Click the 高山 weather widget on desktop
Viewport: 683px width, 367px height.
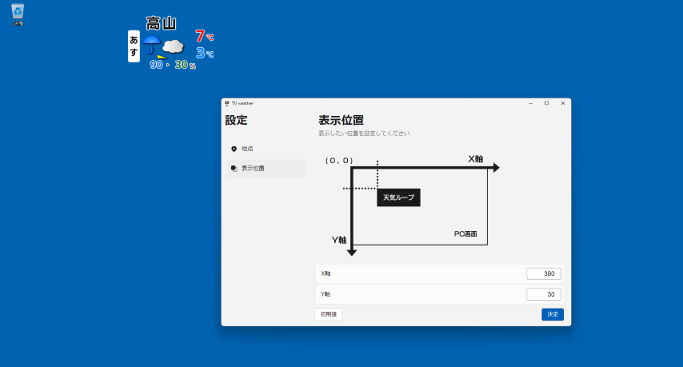pos(171,42)
